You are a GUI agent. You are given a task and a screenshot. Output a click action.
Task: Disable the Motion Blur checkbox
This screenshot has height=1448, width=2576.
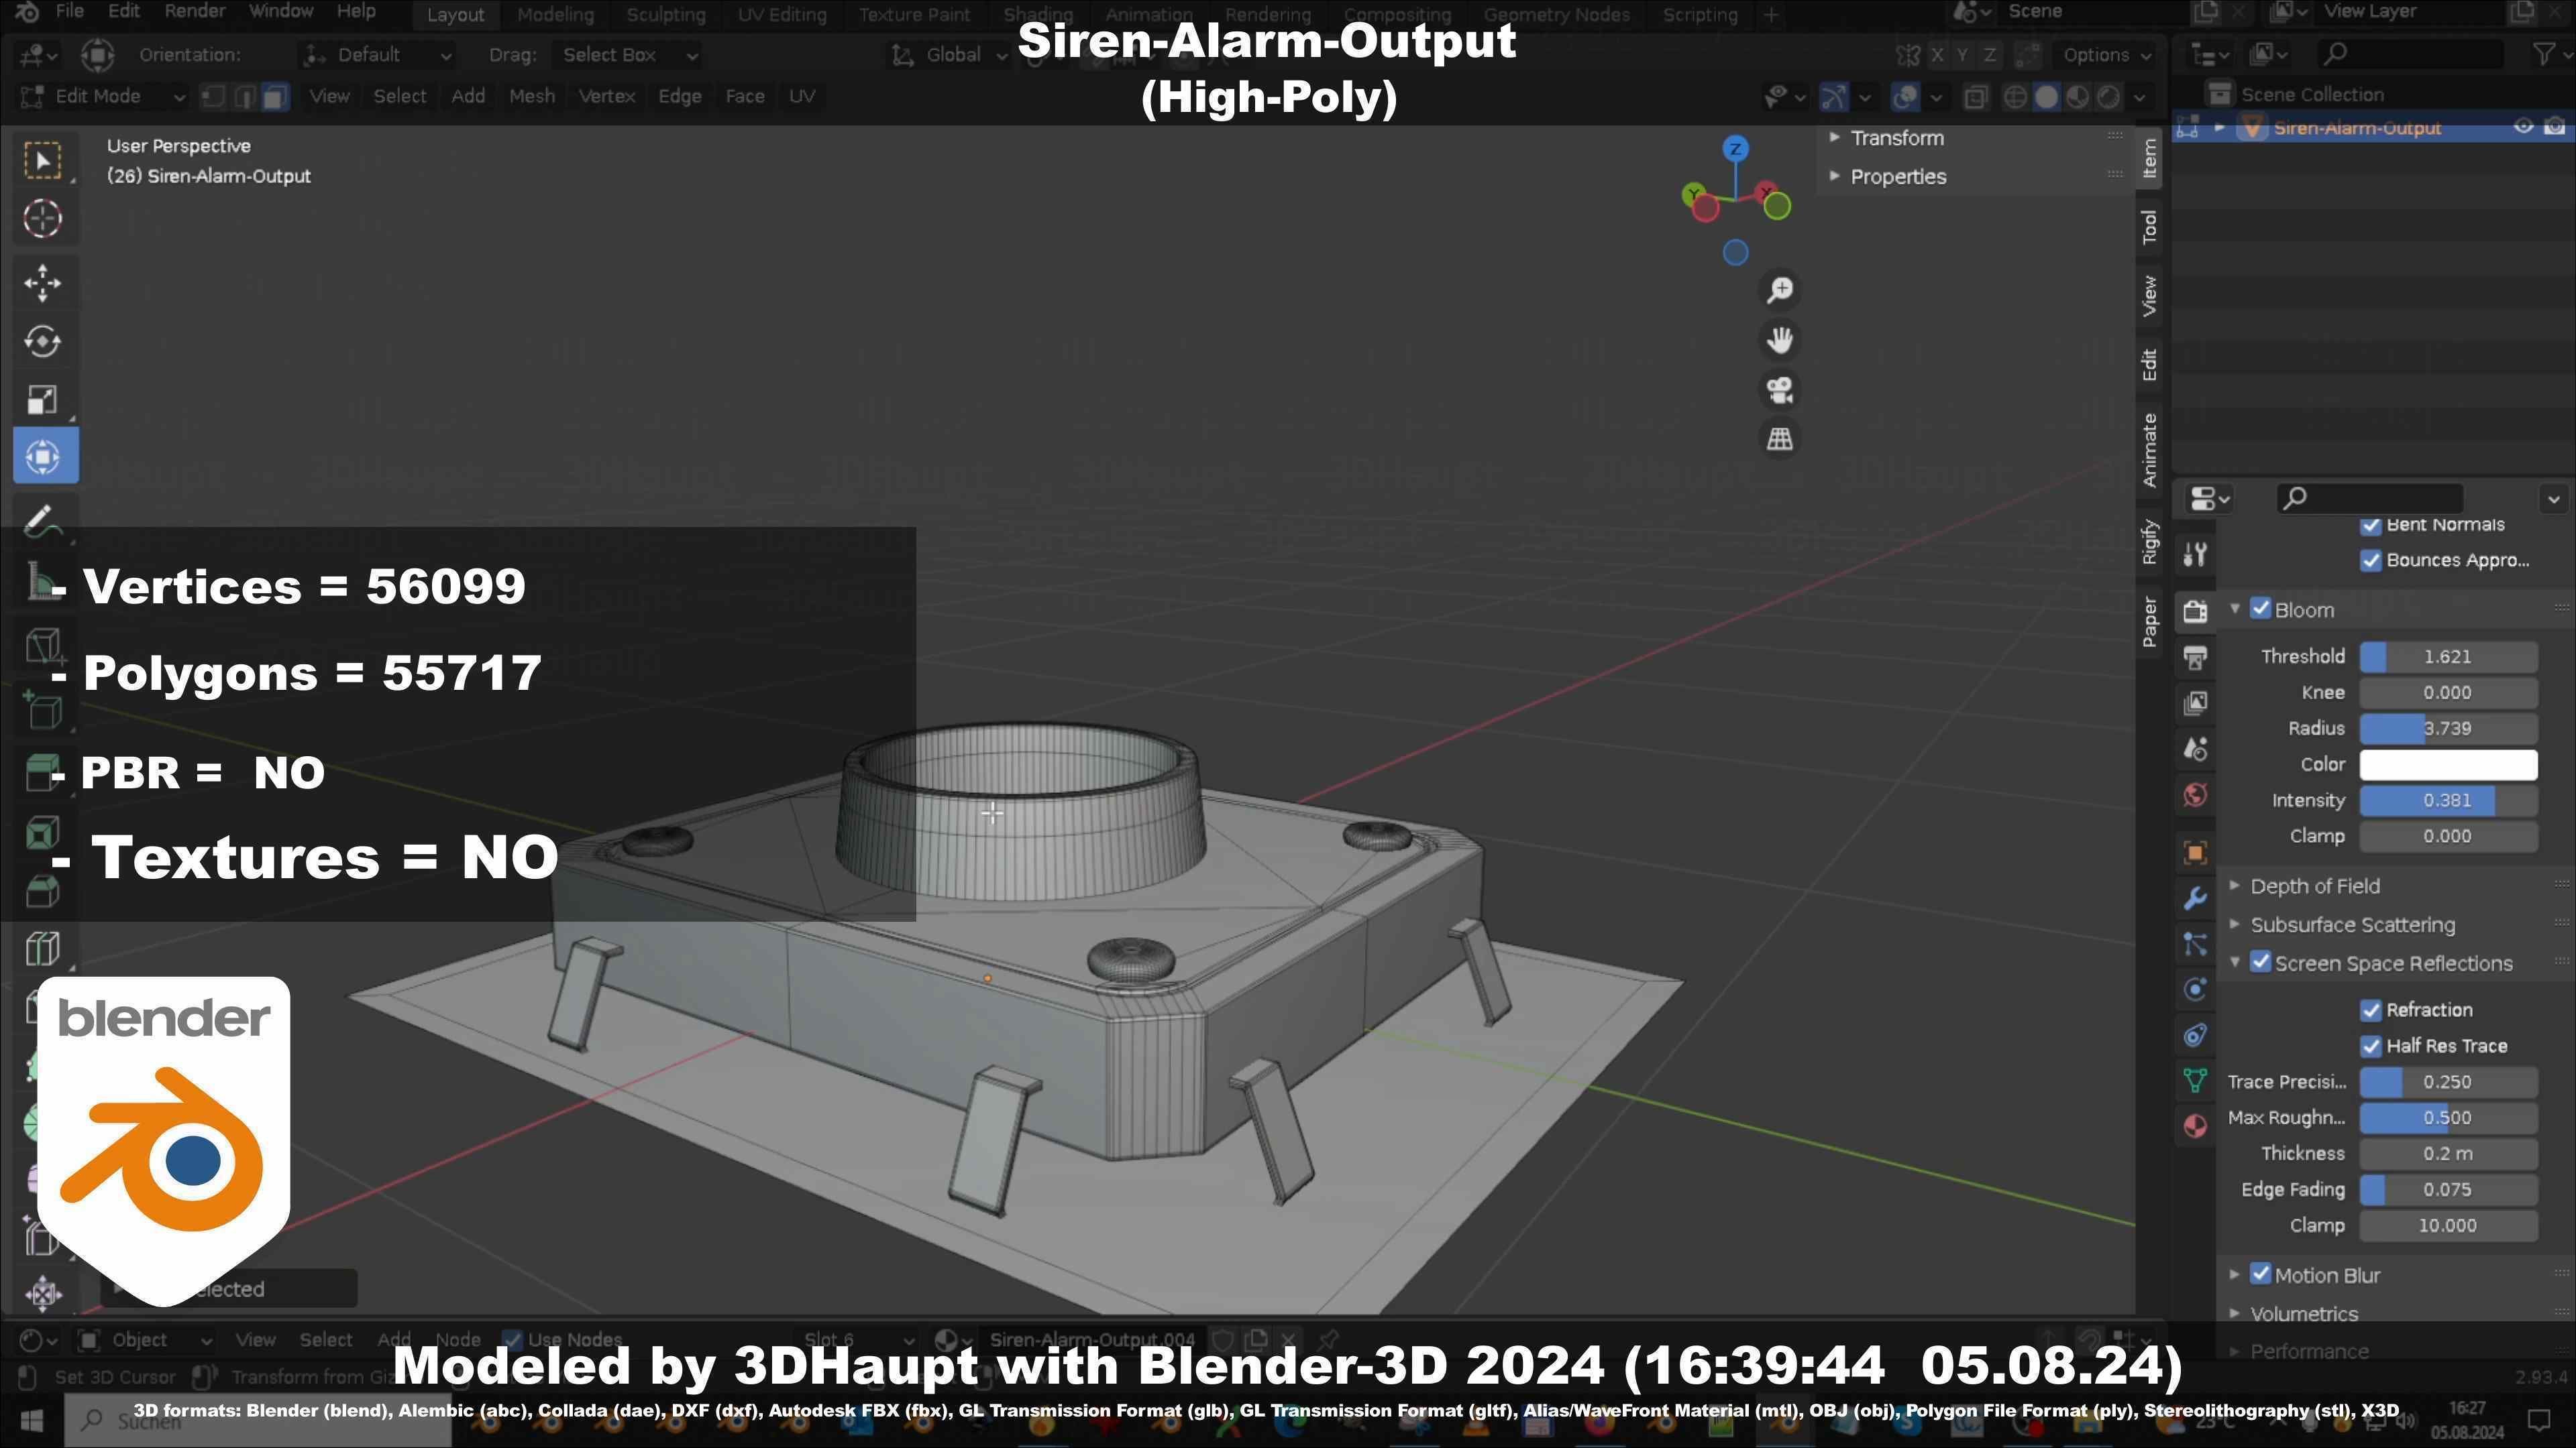click(2260, 1275)
